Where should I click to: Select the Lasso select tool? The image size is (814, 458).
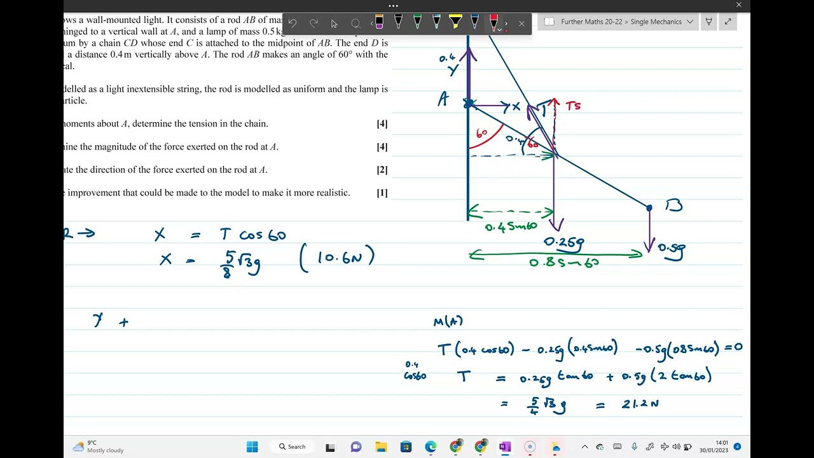pos(355,24)
